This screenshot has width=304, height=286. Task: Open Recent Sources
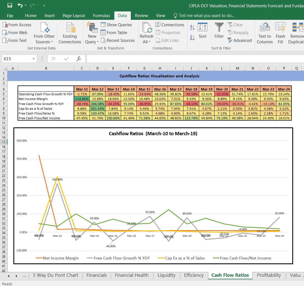pyautogui.click(x=118, y=40)
